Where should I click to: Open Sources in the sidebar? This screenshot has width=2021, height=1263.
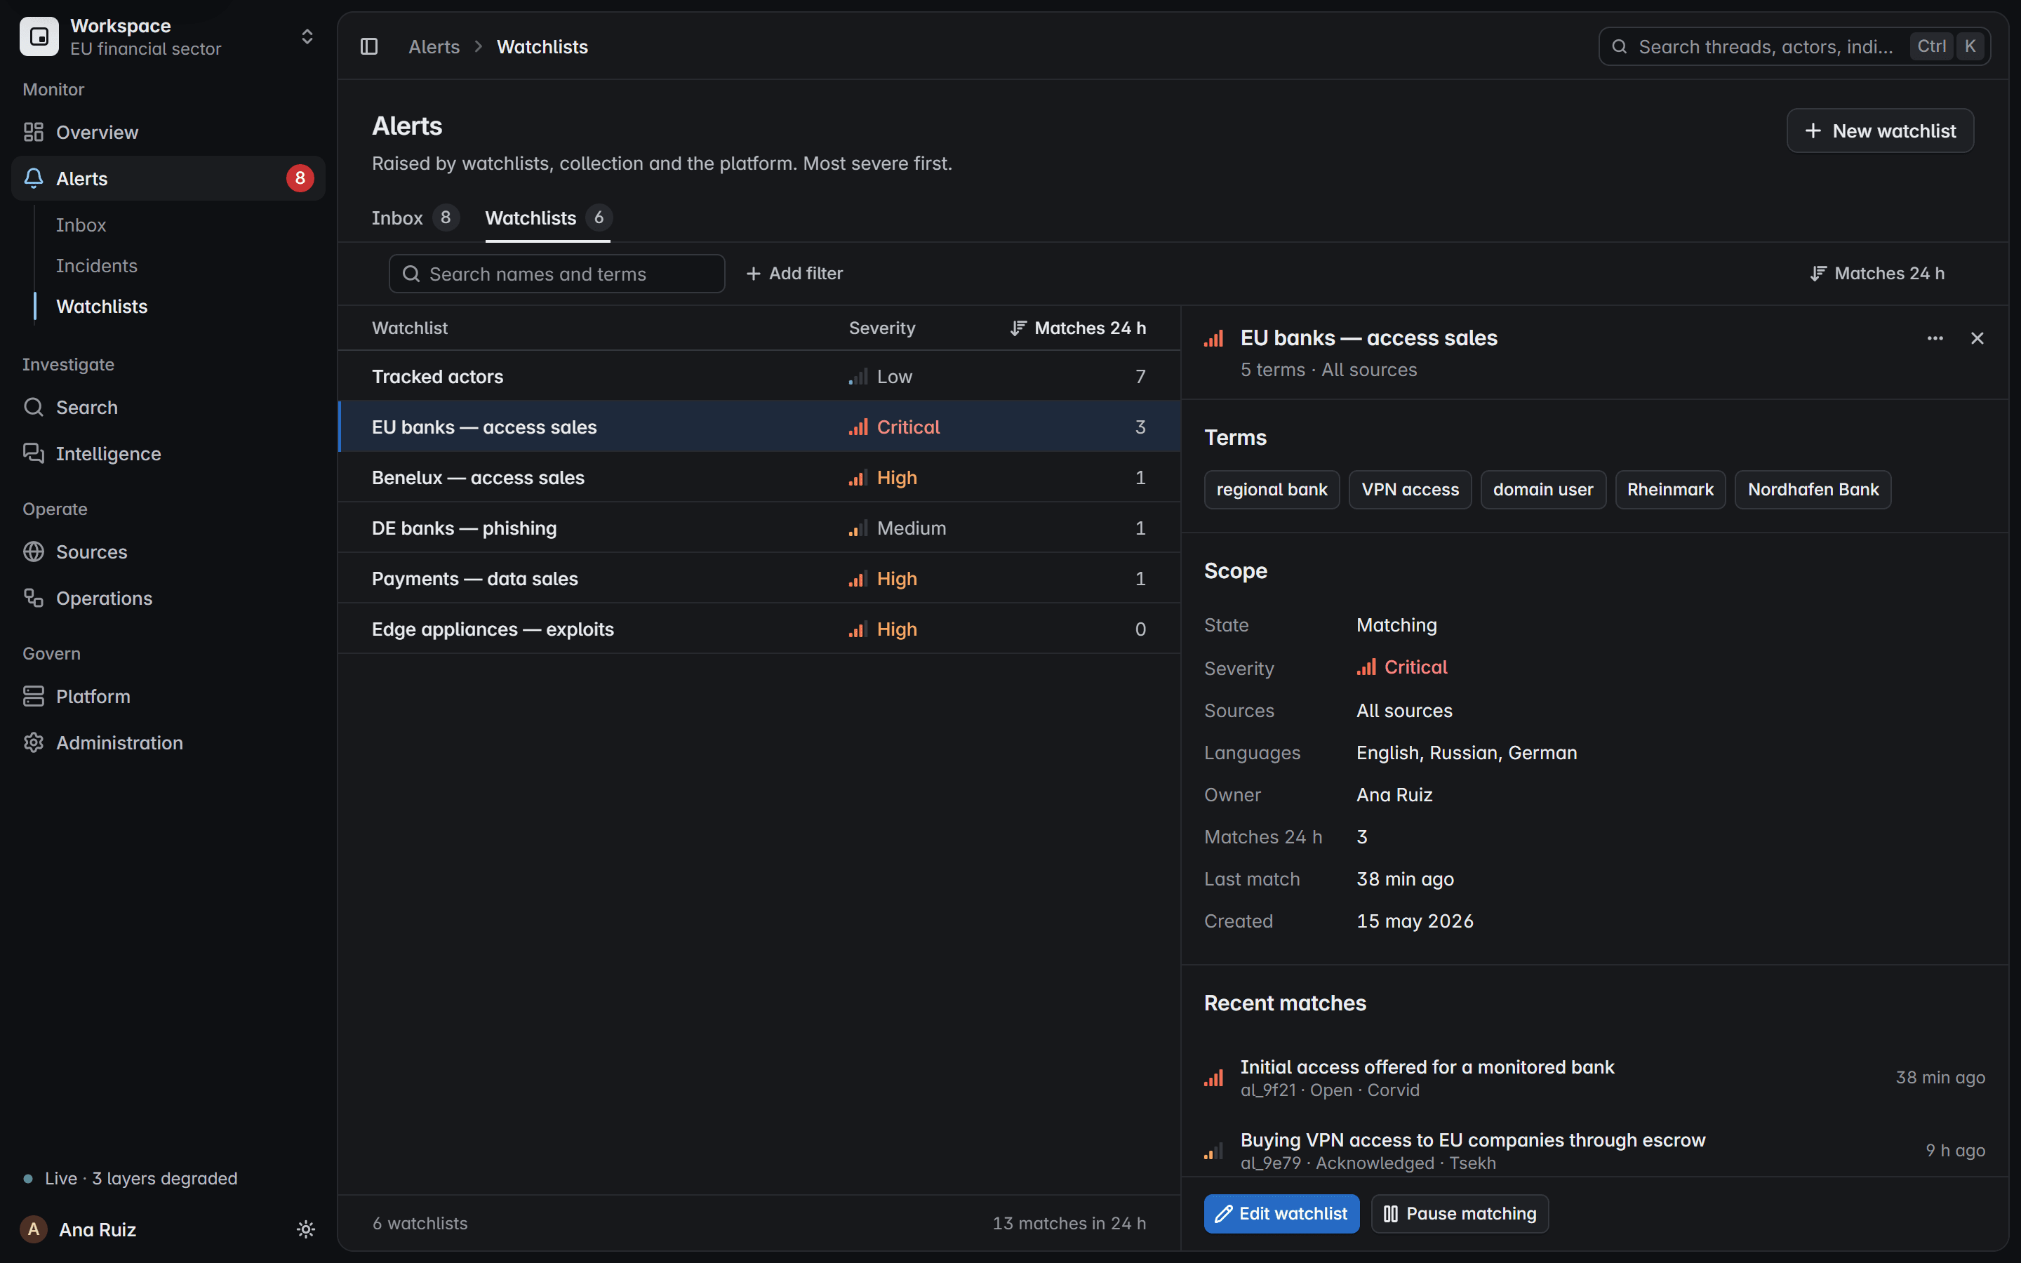point(168,552)
